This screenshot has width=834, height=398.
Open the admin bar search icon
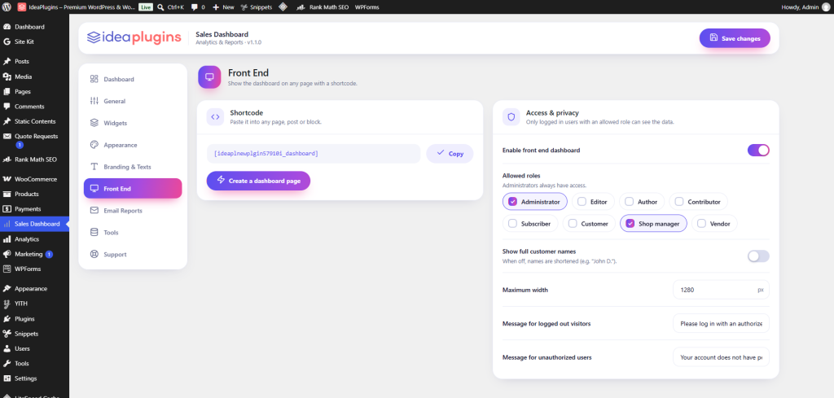click(x=160, y=7)
